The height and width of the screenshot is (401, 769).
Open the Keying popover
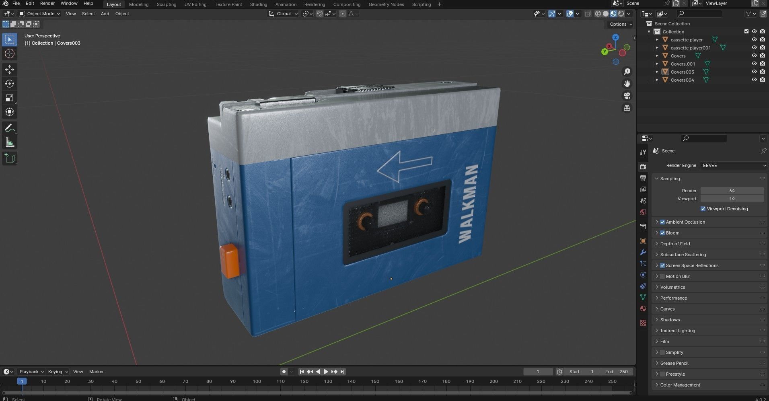coord(58,372)
